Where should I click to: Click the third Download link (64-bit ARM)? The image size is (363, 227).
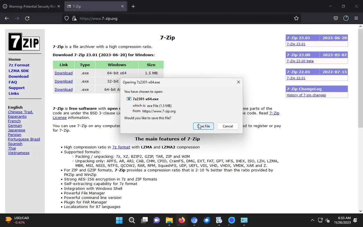click(x=64, y=89)
